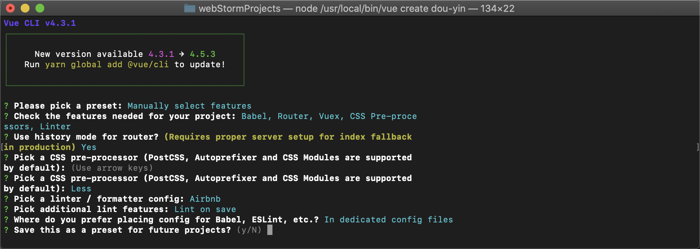Click the 'yarn global add @vue/cli' command text
700x249 pixels.
[107, 65]
